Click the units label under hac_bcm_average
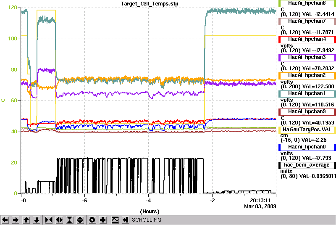This screenshot has width=336, height=225. (x=286, y=172)
